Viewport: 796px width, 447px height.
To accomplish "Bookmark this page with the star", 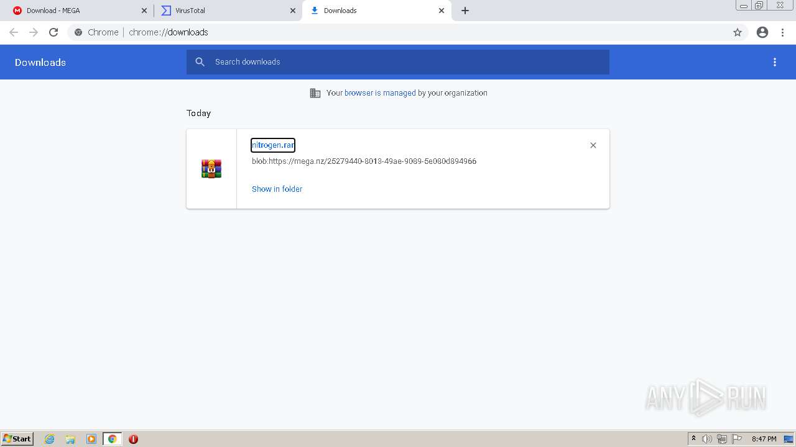I will pos(738,32).
